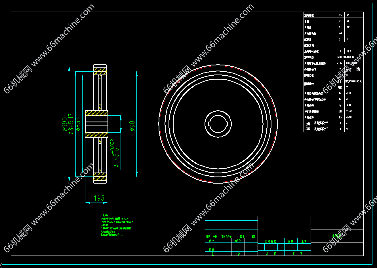Click the "齿圈径向跳动公差" label
The height and width of the screenshot is (268, 377).
(x=314, y=93)
